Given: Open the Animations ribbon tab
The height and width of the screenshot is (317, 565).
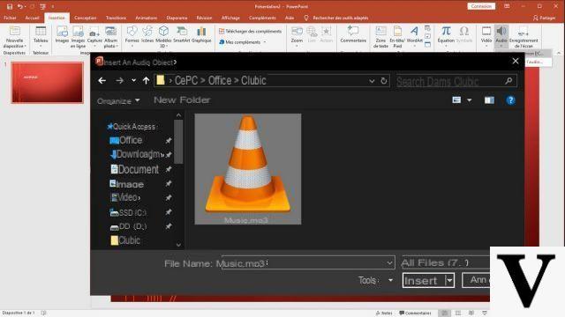Looking at the screenshot, I should [x=146, y=18].
